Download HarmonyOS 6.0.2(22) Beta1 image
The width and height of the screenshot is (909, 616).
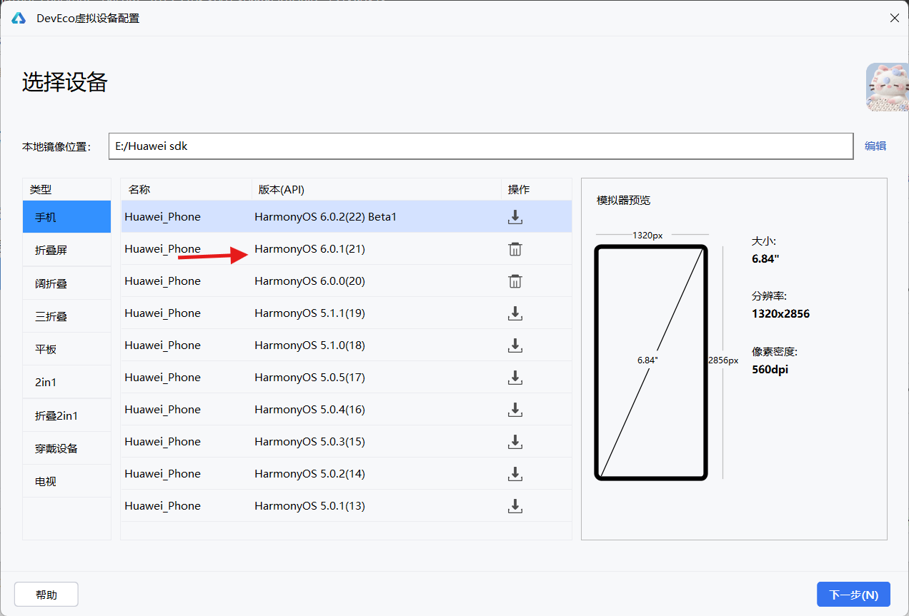[x=515, y=216]
